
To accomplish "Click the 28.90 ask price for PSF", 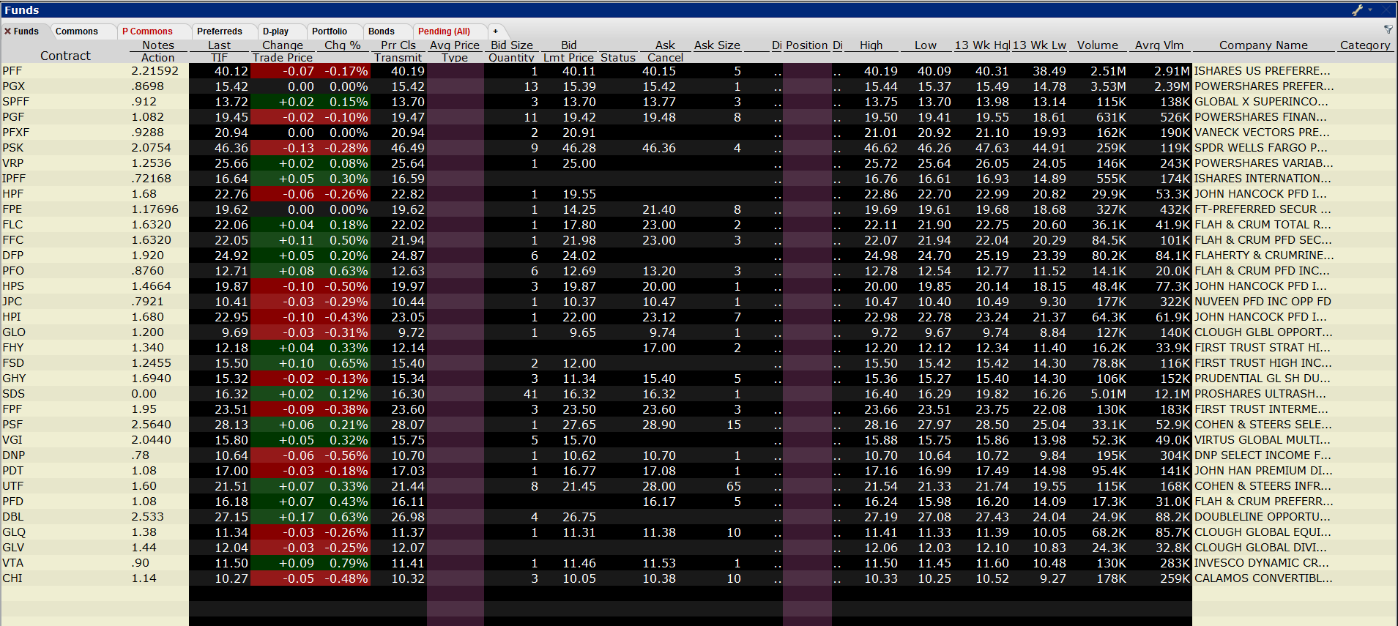I will [x=658, y=425].
